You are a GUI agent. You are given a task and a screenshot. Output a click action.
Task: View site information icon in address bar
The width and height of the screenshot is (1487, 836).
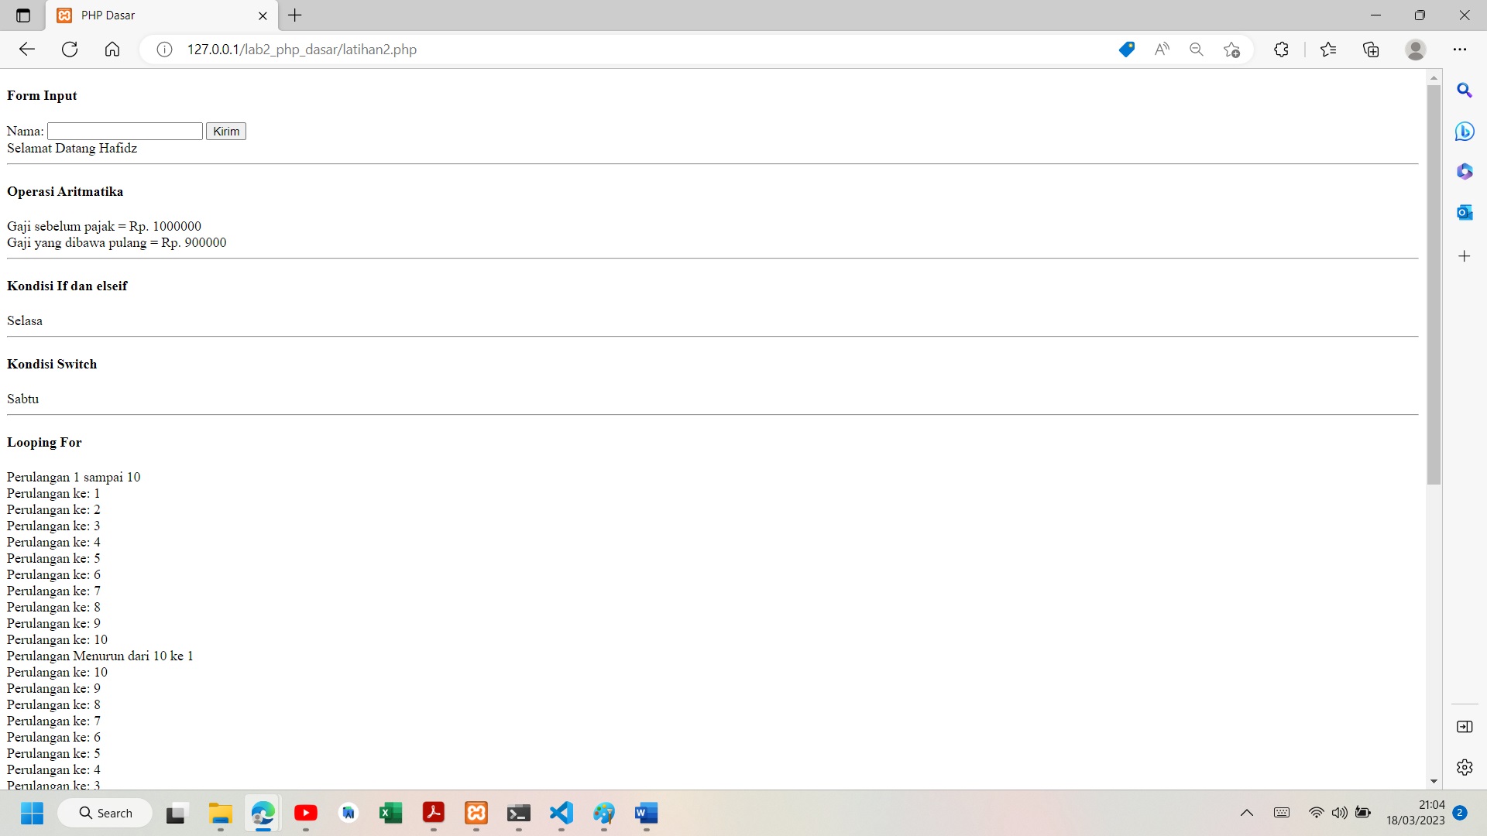click(x=163, y=49)
